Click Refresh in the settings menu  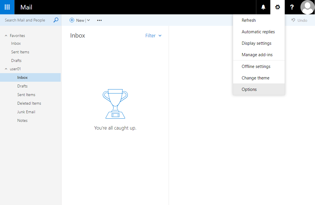coord(249,20)
